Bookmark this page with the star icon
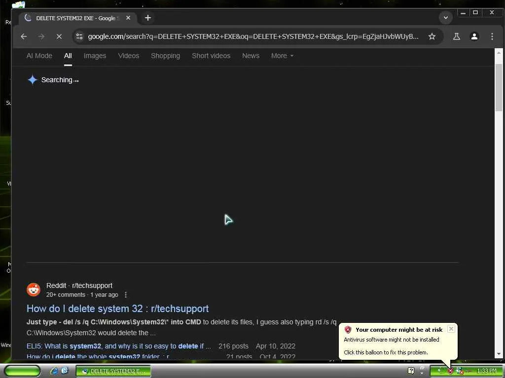The height and width of the screenshot is (378, 505). pos(432,36)
